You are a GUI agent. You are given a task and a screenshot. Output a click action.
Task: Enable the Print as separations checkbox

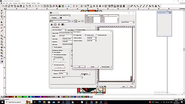tap(53, 57)
